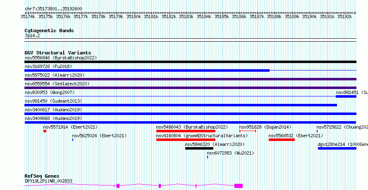Image resolution: width=368 pixels, height=190 pixels.
Task: Click the nsv5556846 (ByrskaBishop2022) label
Action: tap(61, 58)
